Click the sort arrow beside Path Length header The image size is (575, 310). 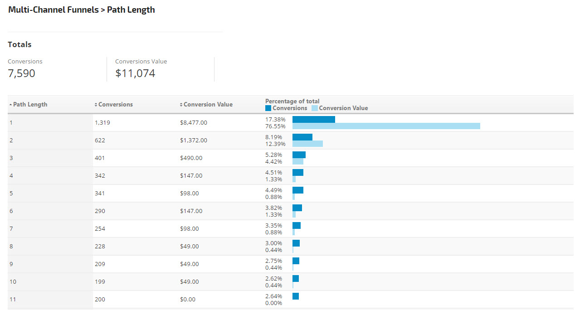10,105
